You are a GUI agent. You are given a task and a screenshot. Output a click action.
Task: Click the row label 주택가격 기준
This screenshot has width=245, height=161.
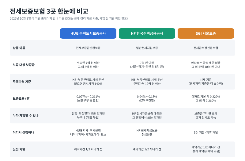coord(22,82)
